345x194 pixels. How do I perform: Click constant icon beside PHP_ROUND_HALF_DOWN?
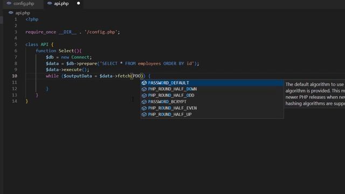point(144,89)
